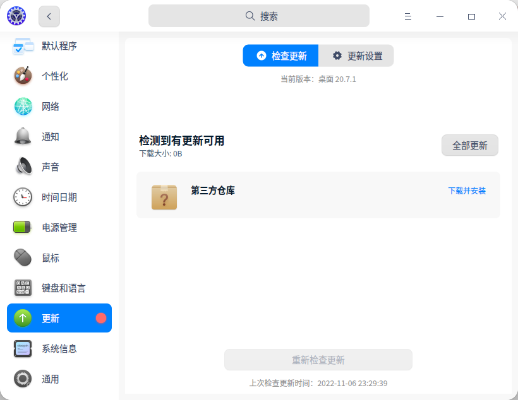Select Power Management battery icon
The image size is (518, 400).
pos(22,227)
